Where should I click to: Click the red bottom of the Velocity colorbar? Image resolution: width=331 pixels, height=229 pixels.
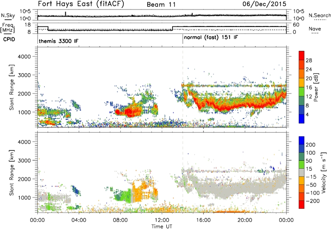pos(302,205)
